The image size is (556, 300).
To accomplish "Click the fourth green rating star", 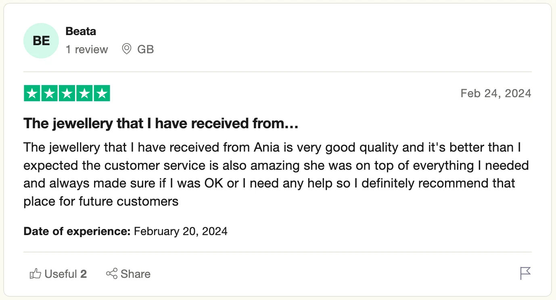I will point(84,94).
